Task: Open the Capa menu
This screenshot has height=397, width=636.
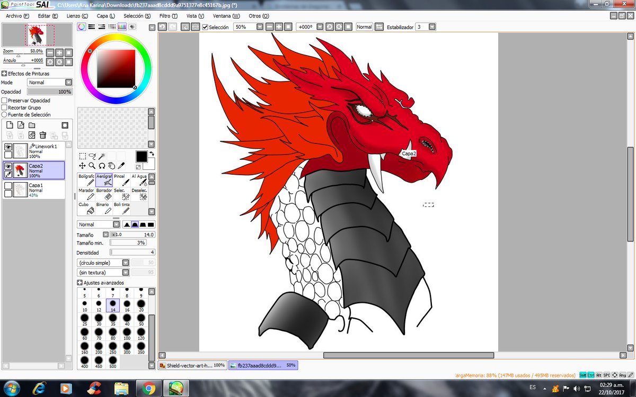Action: click(x=105, y=16)
